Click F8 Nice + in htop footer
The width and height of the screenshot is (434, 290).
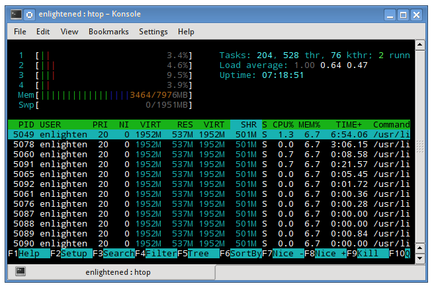325,253
